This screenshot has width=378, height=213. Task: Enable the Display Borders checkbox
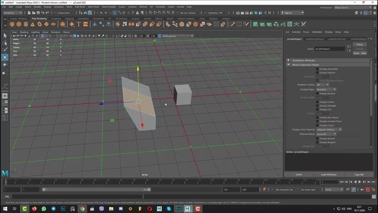pyautogui.click(x=317, y=93)
